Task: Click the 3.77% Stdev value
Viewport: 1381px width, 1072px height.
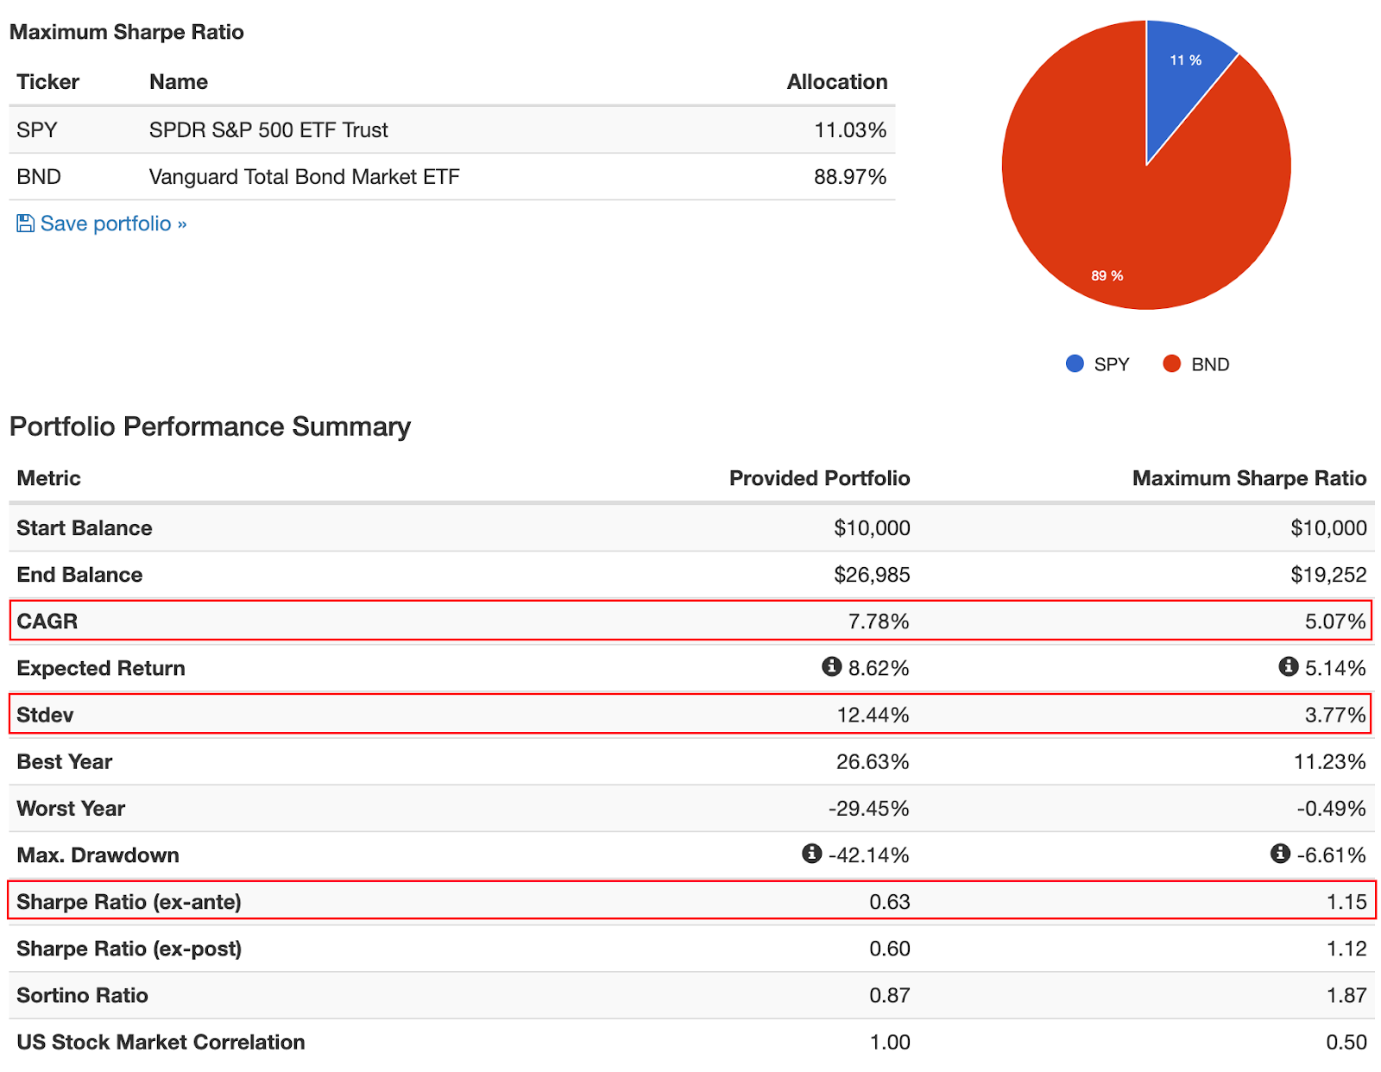Action: [1335, 715]
